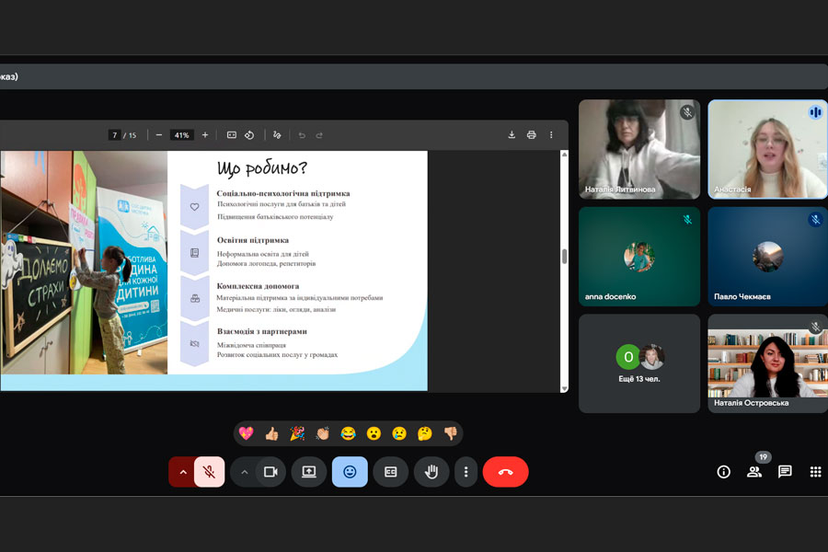Open the chat panel
The width and height of the screenshot is (828, 552).
coord(785,472)
